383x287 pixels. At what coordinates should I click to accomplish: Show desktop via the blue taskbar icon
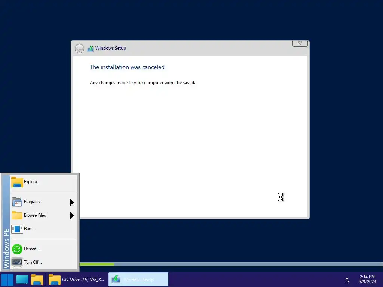22,280
